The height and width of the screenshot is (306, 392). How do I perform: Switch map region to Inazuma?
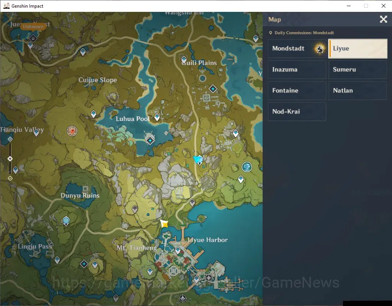(x=297, y=70)
